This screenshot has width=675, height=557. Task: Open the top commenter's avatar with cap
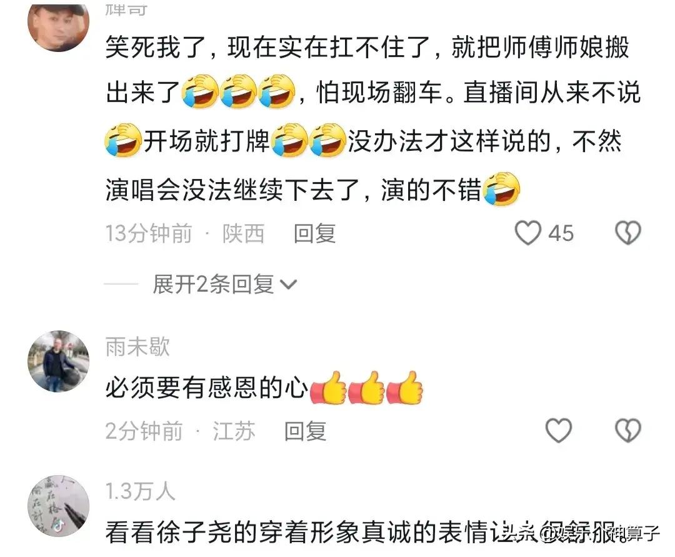[x=58, y=25]
